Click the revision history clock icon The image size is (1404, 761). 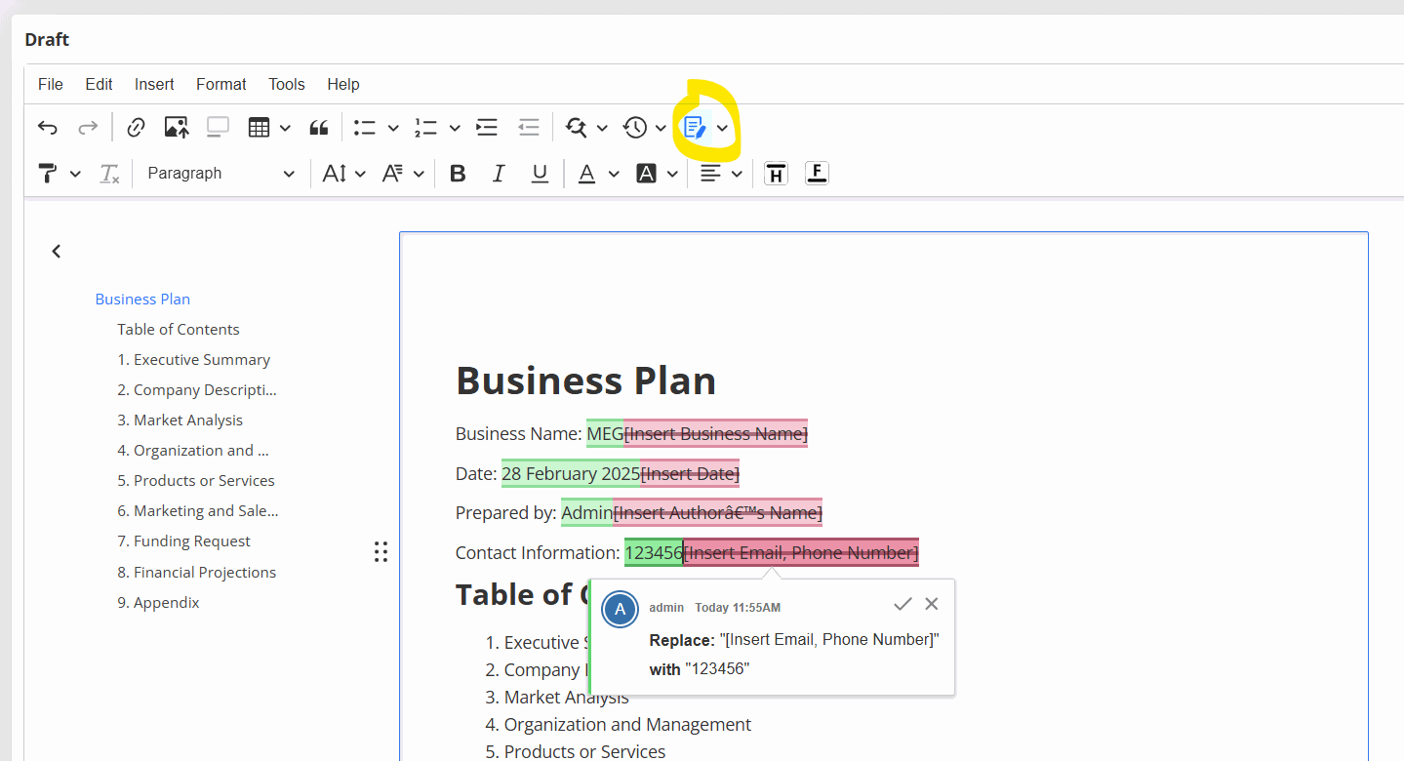(x=635, y=127)
